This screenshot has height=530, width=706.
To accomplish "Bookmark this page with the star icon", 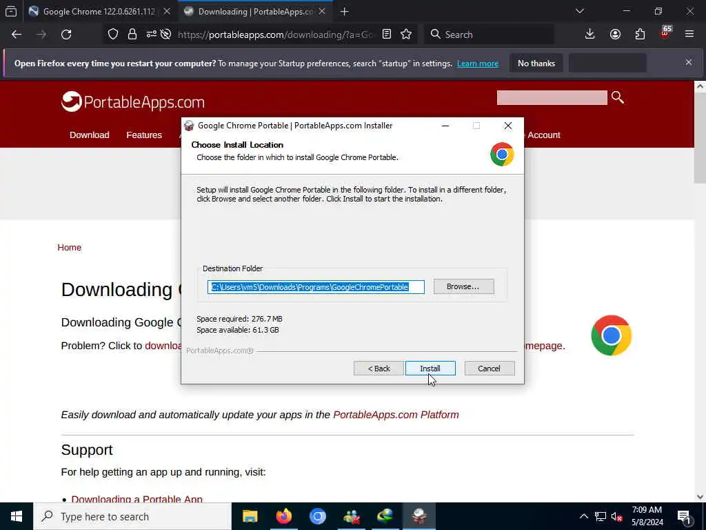I will (406, 35).
